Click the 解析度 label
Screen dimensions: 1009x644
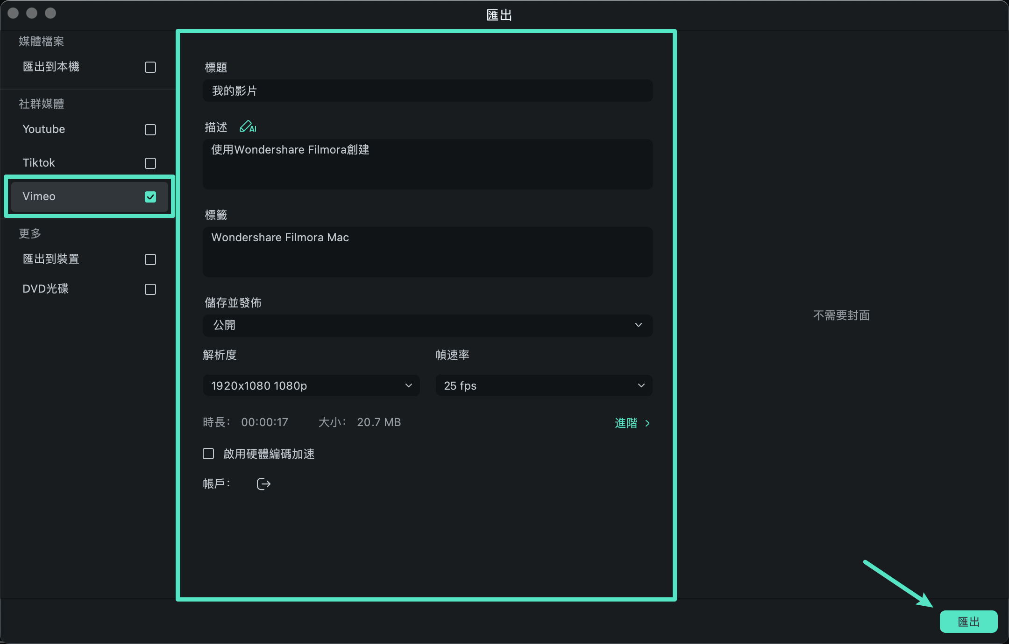[220, 355]
